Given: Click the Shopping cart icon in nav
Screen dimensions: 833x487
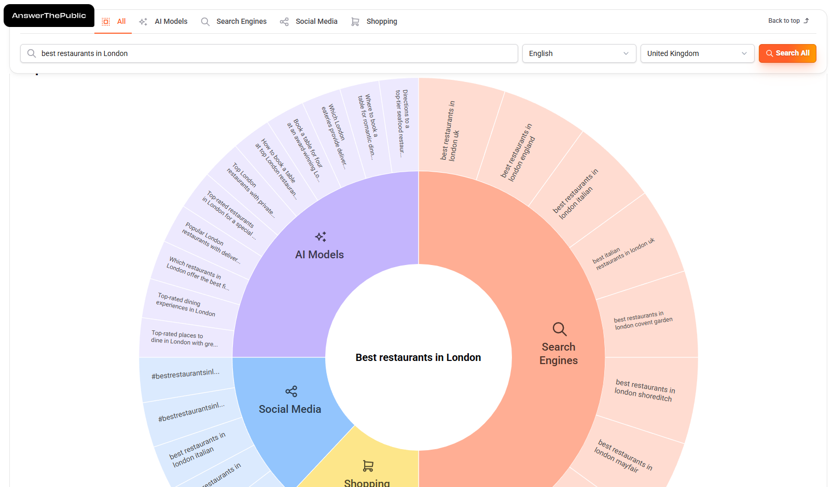Looking at the screenshot, I should (355, 22).
